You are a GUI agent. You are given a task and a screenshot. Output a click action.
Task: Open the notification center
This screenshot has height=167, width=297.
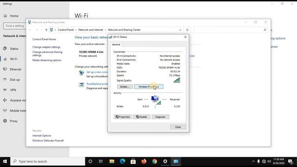pos(290,161)
